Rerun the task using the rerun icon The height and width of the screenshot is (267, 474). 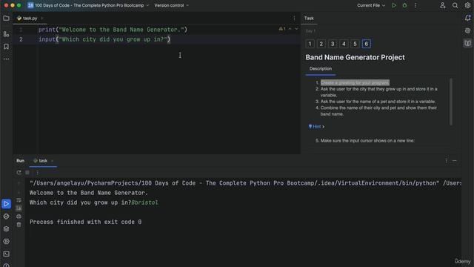[19, 173]
